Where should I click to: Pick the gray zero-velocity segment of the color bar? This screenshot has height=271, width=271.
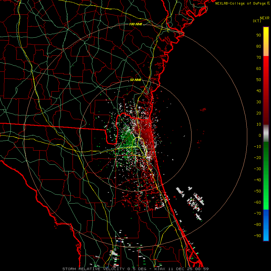click(266, 133)
